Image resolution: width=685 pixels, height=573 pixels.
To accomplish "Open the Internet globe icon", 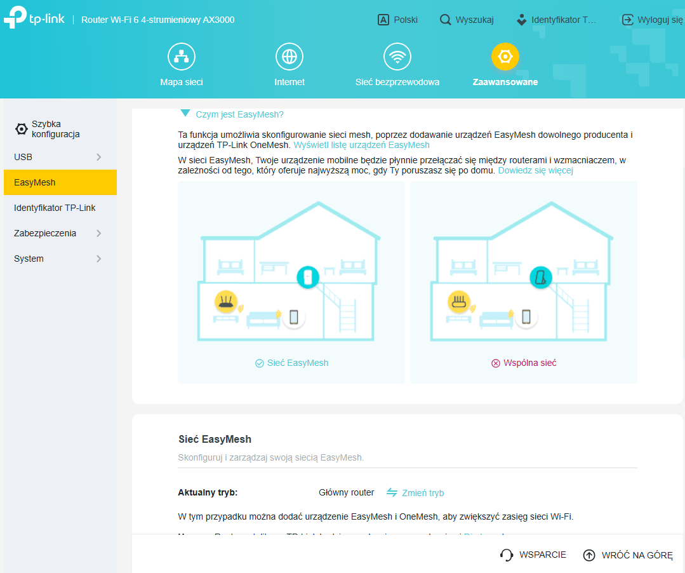I will [x=289, y=57].
